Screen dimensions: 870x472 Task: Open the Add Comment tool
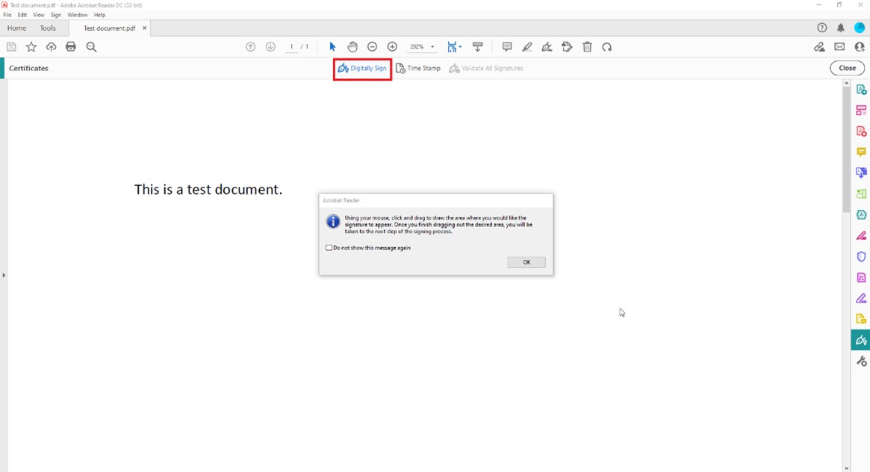coord(507,46)
